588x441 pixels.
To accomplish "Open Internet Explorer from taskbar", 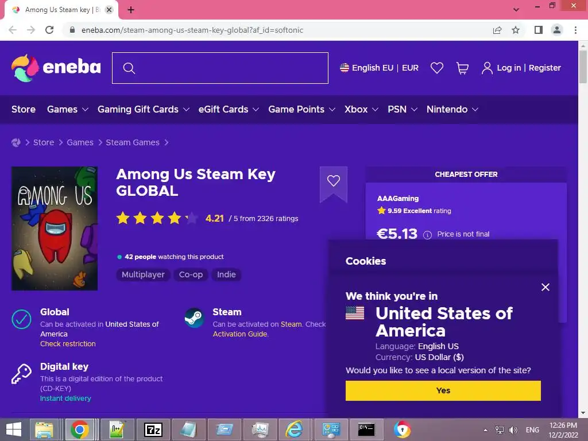I will (294, 430).
